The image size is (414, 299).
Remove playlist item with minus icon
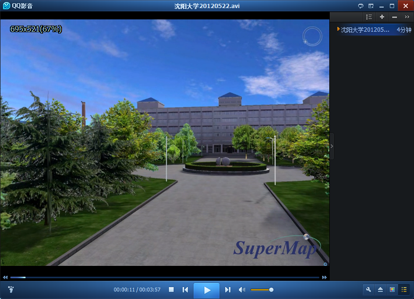pos(395,17)
